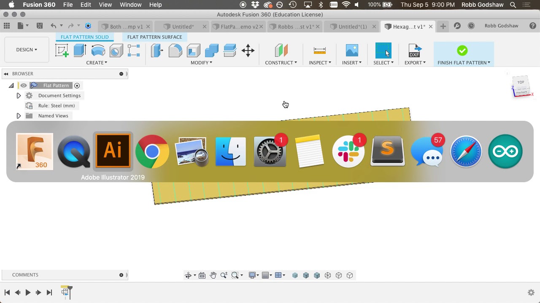
Task: Toggle visibility eye of Flat Pattern
Action: click(24, 85)
